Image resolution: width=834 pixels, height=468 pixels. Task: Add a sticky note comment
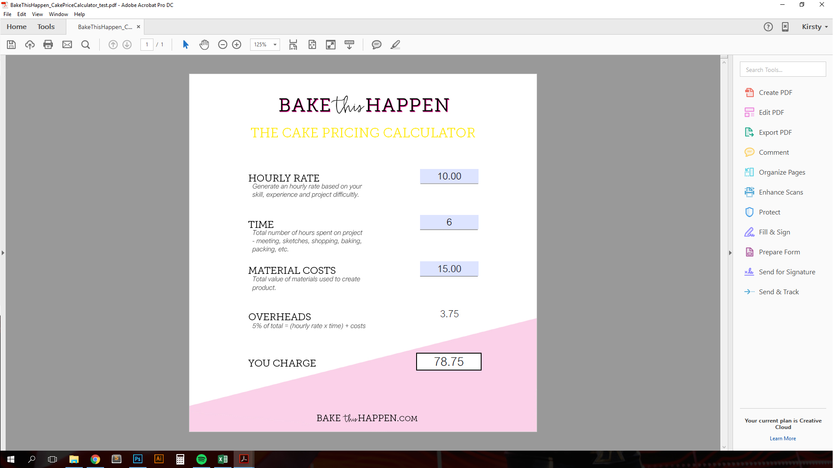(x=377, y=45)
